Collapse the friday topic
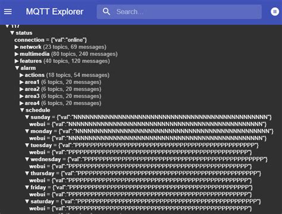This screenshot has width=282, height=214. point(27,187)
